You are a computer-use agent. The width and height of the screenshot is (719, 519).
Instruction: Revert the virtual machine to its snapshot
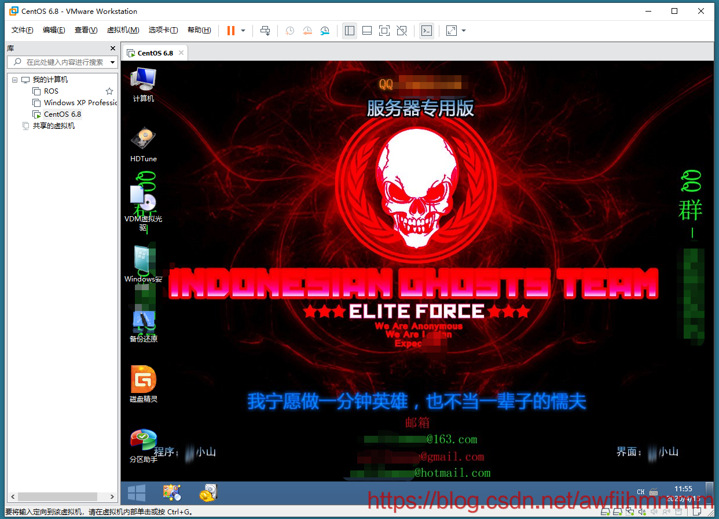coord(307,31)
